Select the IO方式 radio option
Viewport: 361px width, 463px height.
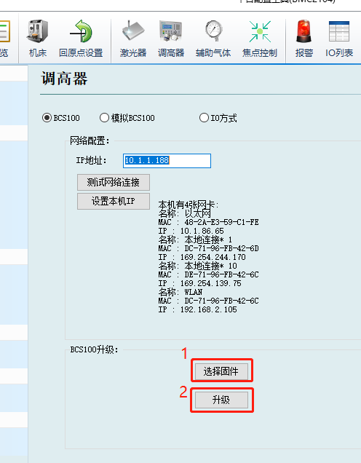point(218,118)
